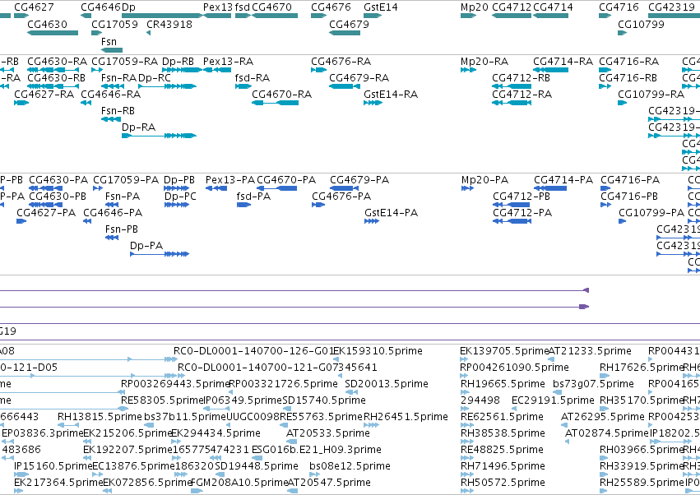This screenshot has width=700, height=495.
Task: Select protein Mp20-PA label
Action: pyautogui.click(x=484, y=180)
